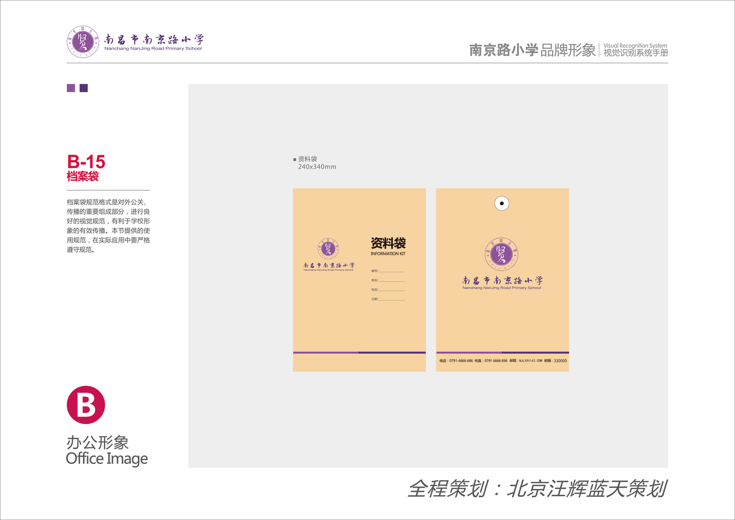Click the 电话 field line on the left envelope
The width and height of the screenshot is (735, 520).
[387, 290]
